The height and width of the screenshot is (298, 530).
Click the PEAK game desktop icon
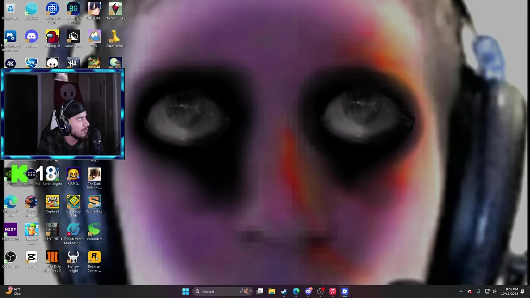click(x=94, y=39)
